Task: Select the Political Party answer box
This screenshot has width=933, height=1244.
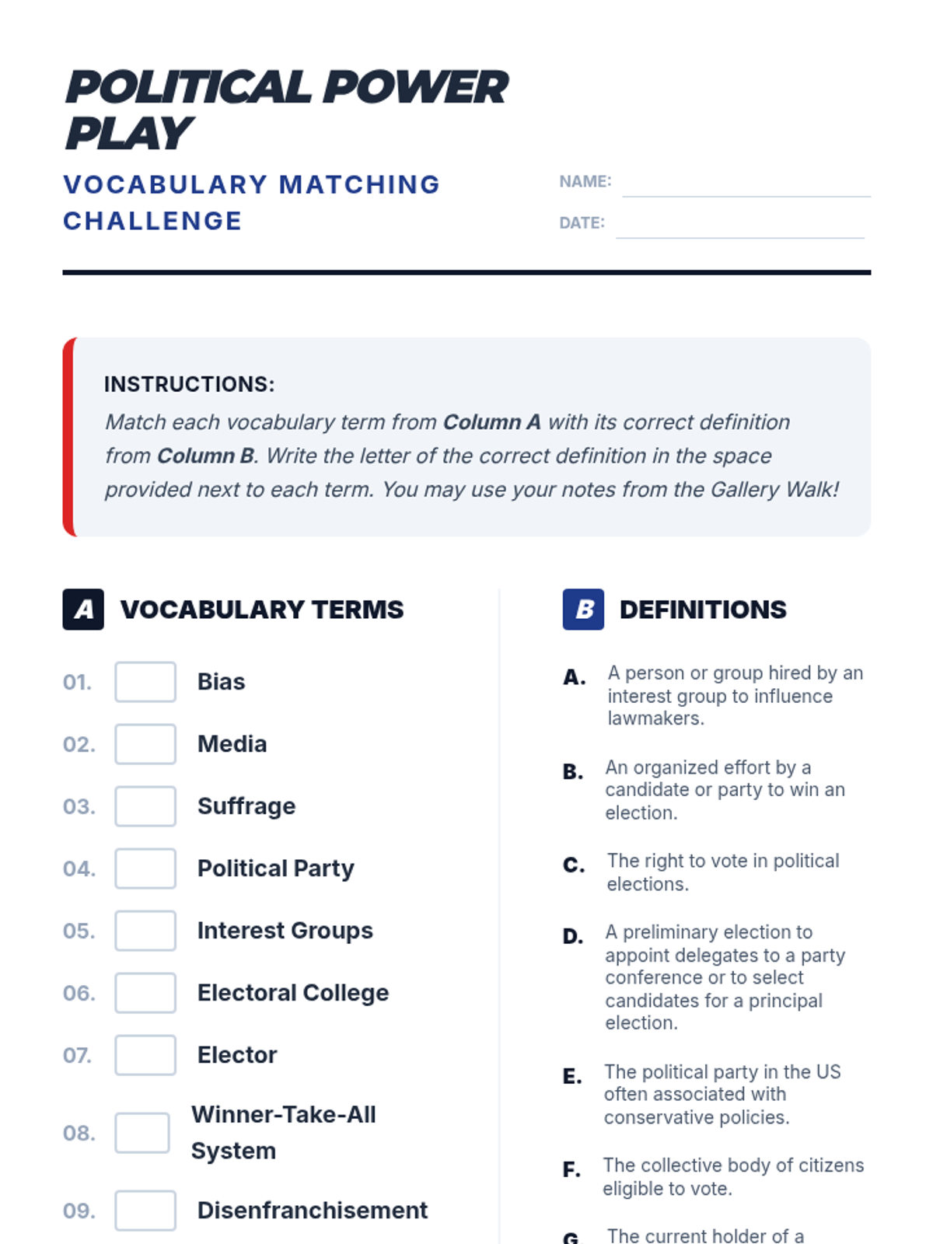Action: 145,868
